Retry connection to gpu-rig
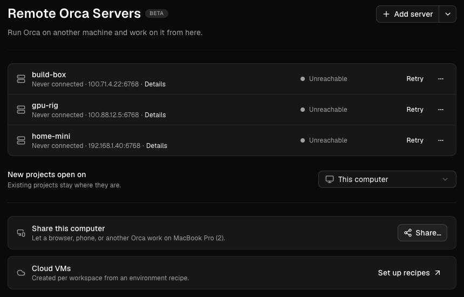The height and width of the screenshot is (297, 464). coord(415,110)
